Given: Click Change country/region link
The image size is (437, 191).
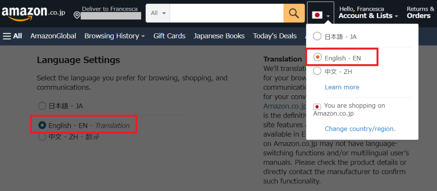Looking at the screenshot, I should (x=360, y=129).
